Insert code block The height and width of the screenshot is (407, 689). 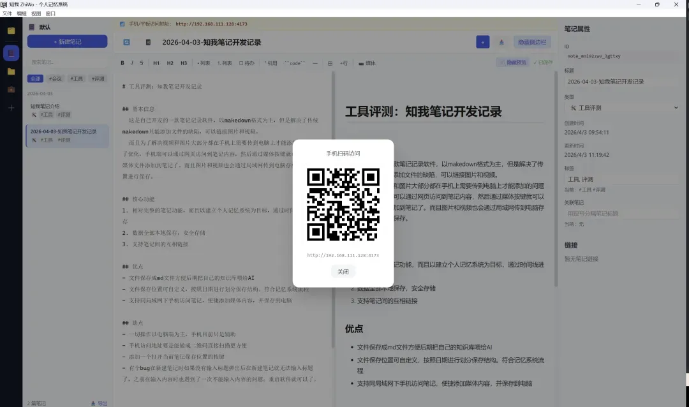[x=295, y=63]
